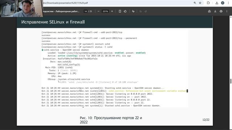Click the 'firewall-cmd --add-port=2022/tcp --permanent' line

90,38
